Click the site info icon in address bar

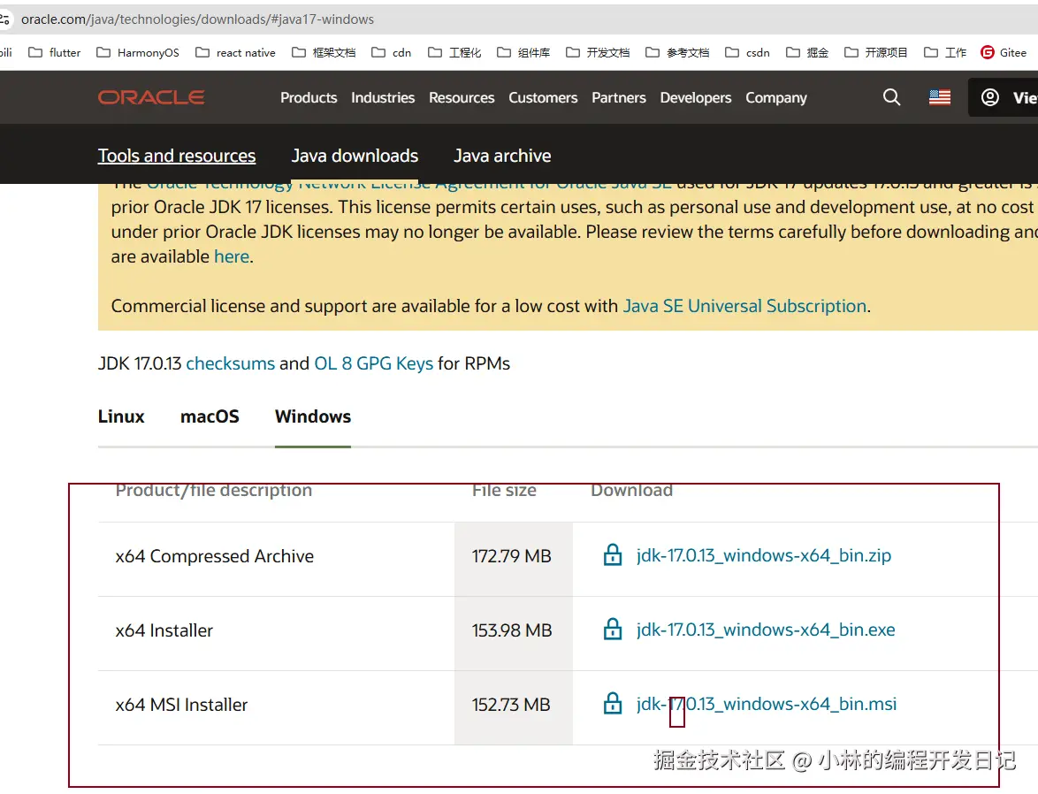coord(4,19)
